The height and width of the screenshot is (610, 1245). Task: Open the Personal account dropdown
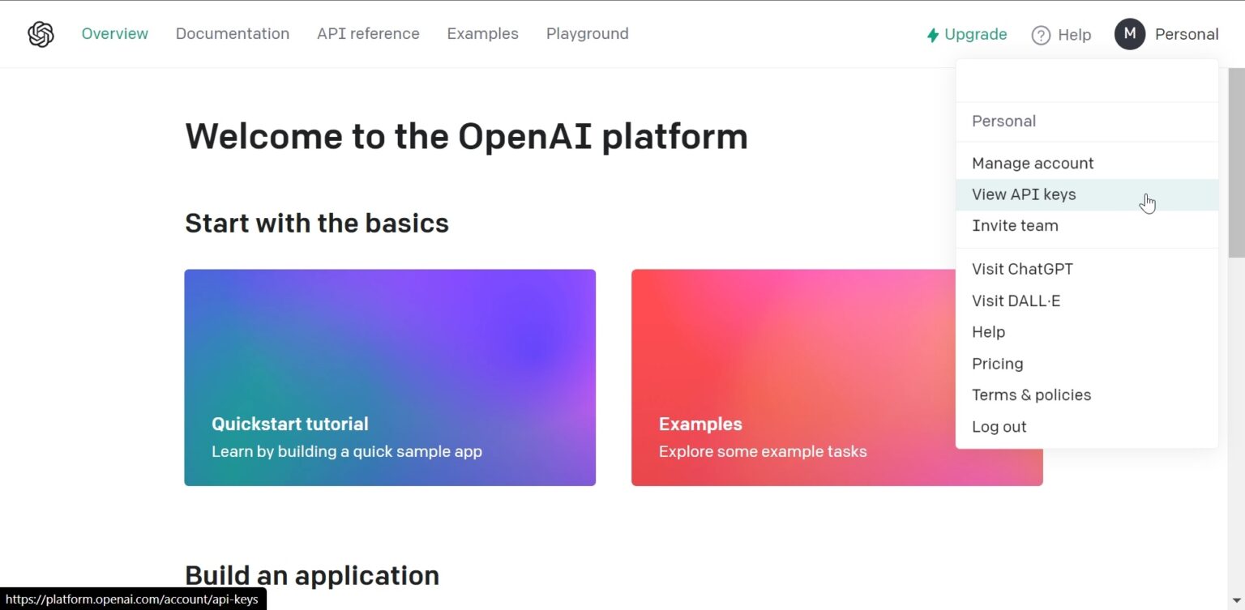click(x=1186, y=34)
